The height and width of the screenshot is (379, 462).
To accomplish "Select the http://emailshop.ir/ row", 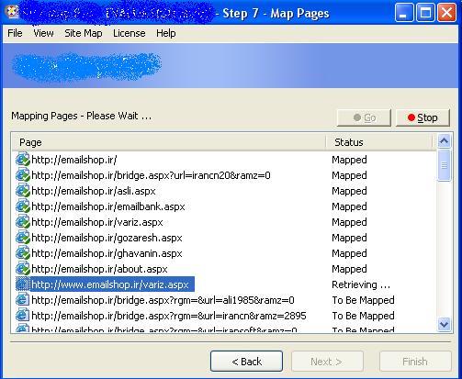I will [x=74, y=160].
